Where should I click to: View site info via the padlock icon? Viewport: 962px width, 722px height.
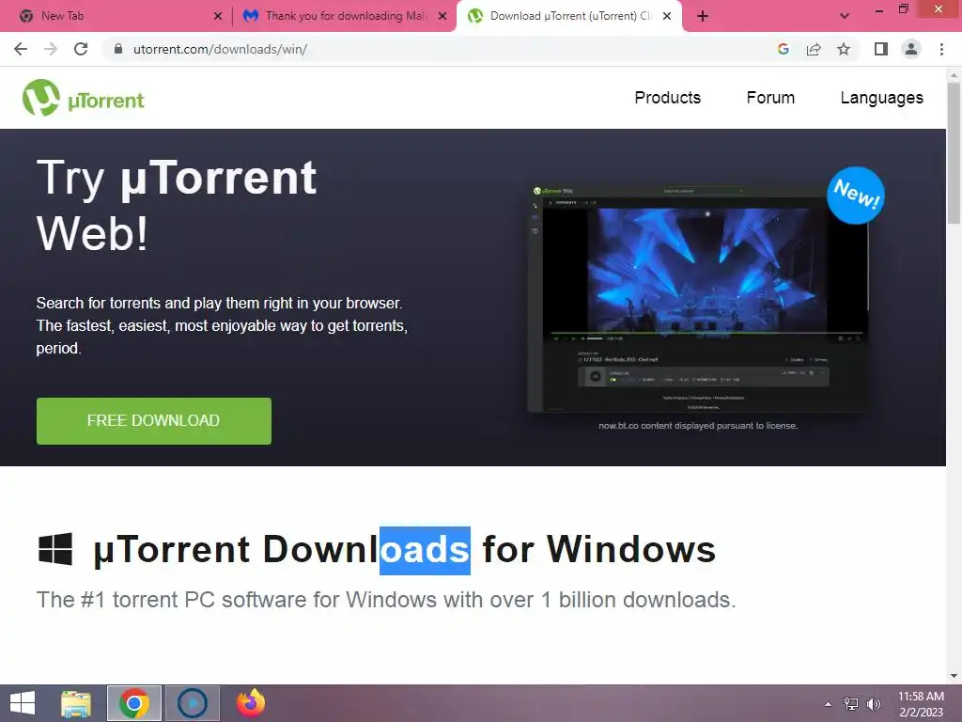pos(118,49)
